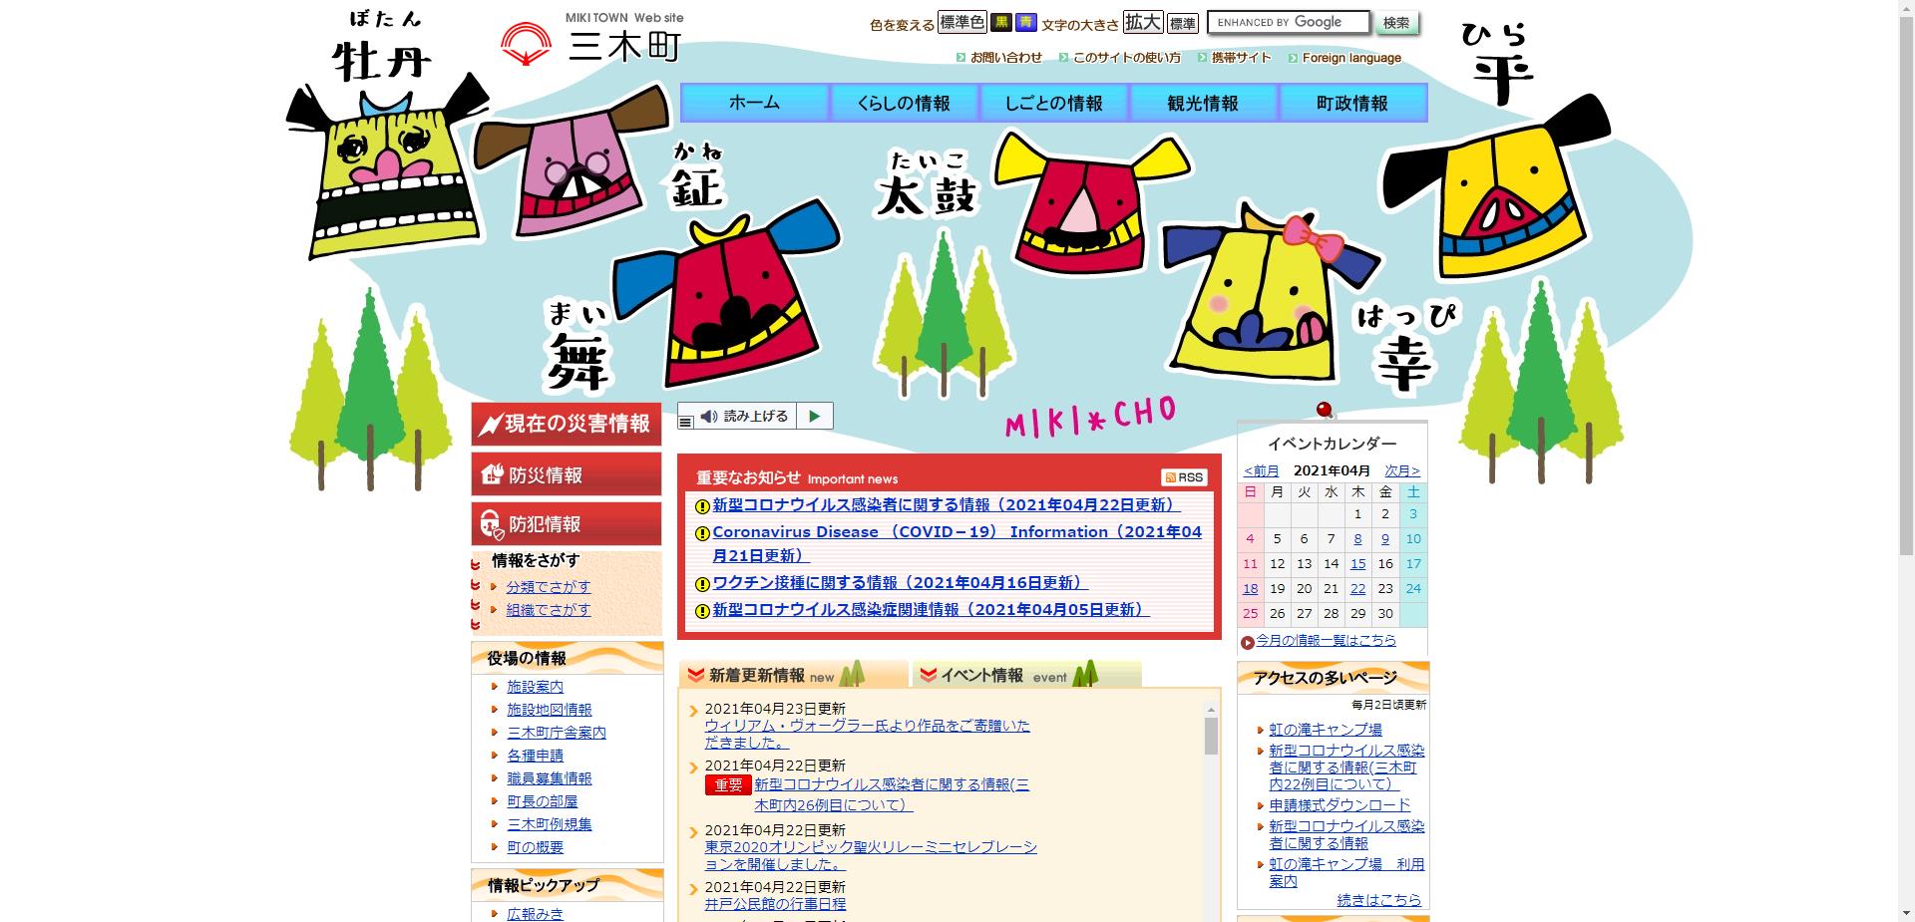Click the Miki Town fan logo

pos(526,44)
